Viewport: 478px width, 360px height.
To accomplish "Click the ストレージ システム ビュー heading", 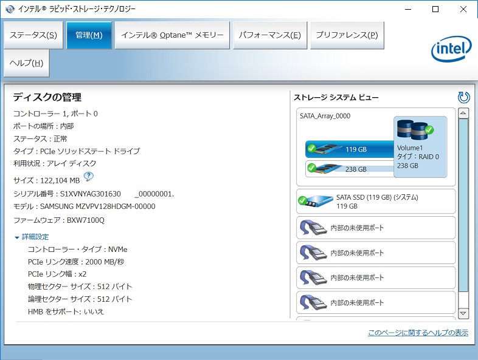I will point(336,97).
